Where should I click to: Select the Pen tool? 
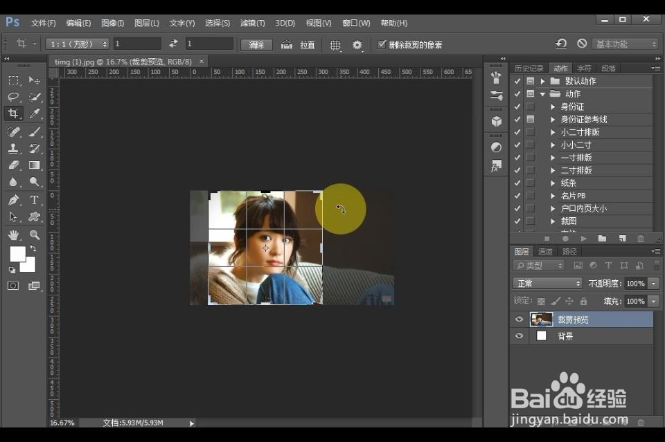click(x=13, y=200)
